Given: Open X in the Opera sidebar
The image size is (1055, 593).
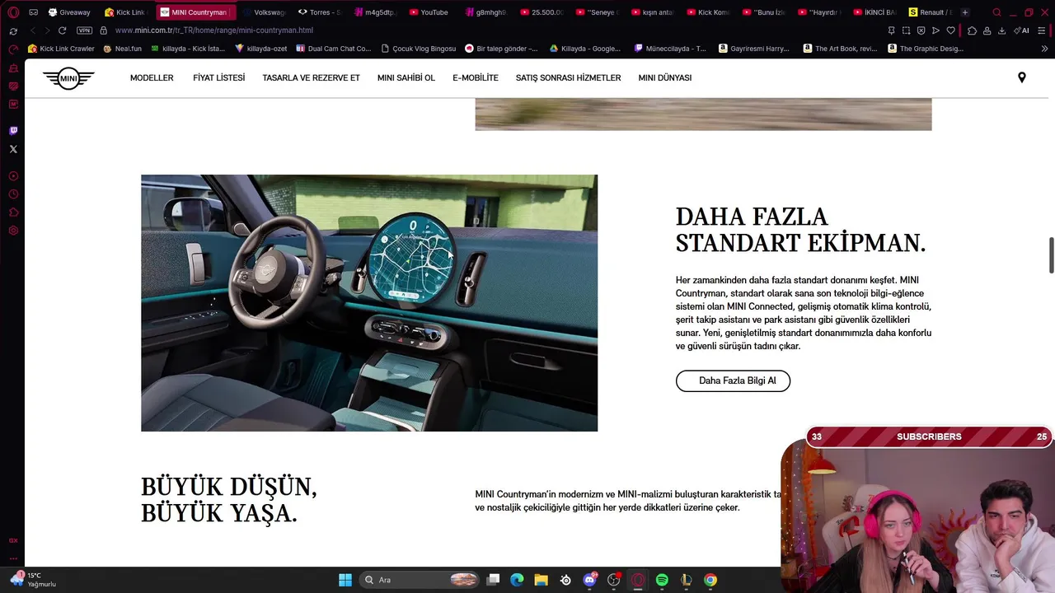Looking at the screenshot, I should [x=13, y=149].
